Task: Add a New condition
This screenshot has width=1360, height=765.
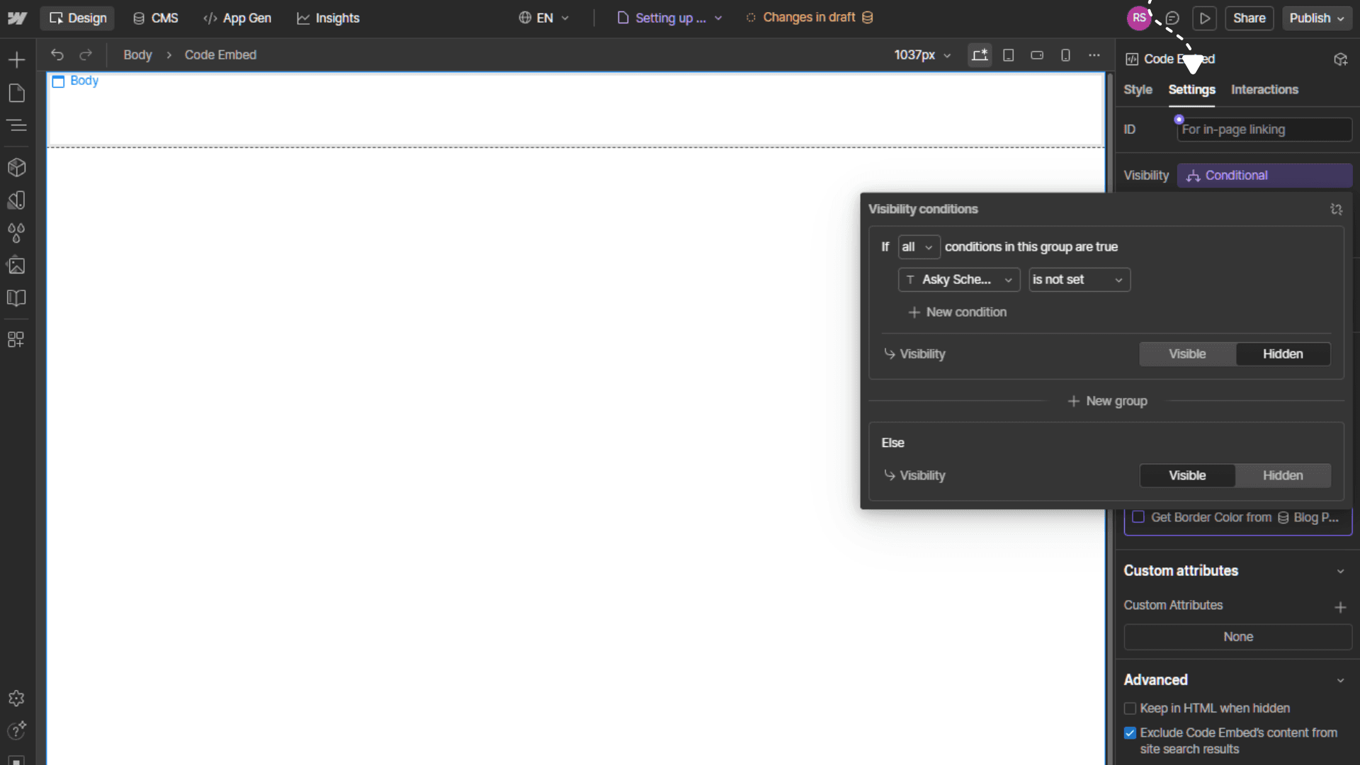Action: pyautogui.click(x=957, y=312)
